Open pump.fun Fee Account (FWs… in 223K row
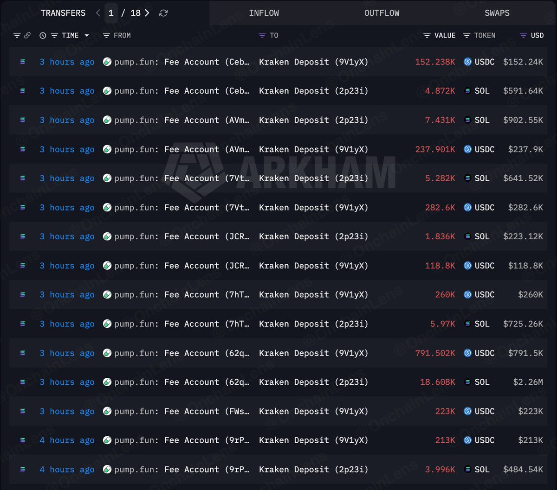Image resolution: width=557 pixels, height=490 pixels. [182, 411]
